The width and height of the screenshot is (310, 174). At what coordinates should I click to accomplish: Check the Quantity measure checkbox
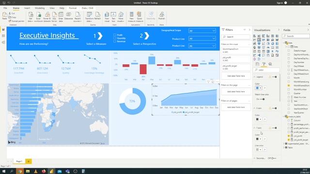[x=115, y=38]
